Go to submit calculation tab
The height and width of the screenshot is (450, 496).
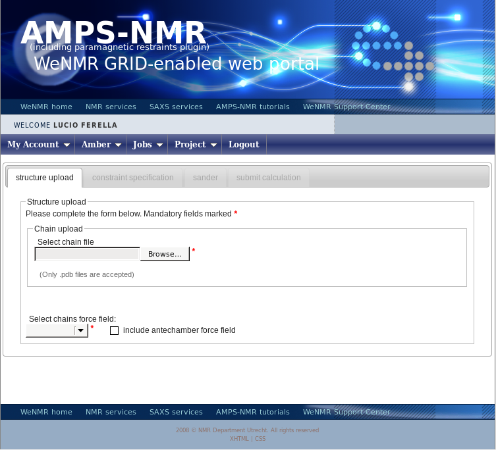click(269, 178)
